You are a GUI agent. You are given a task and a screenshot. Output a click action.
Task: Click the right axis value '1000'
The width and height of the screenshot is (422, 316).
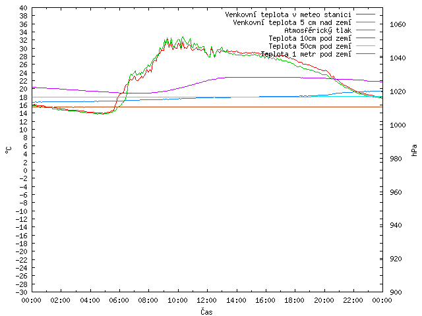(x=398, y=125)
